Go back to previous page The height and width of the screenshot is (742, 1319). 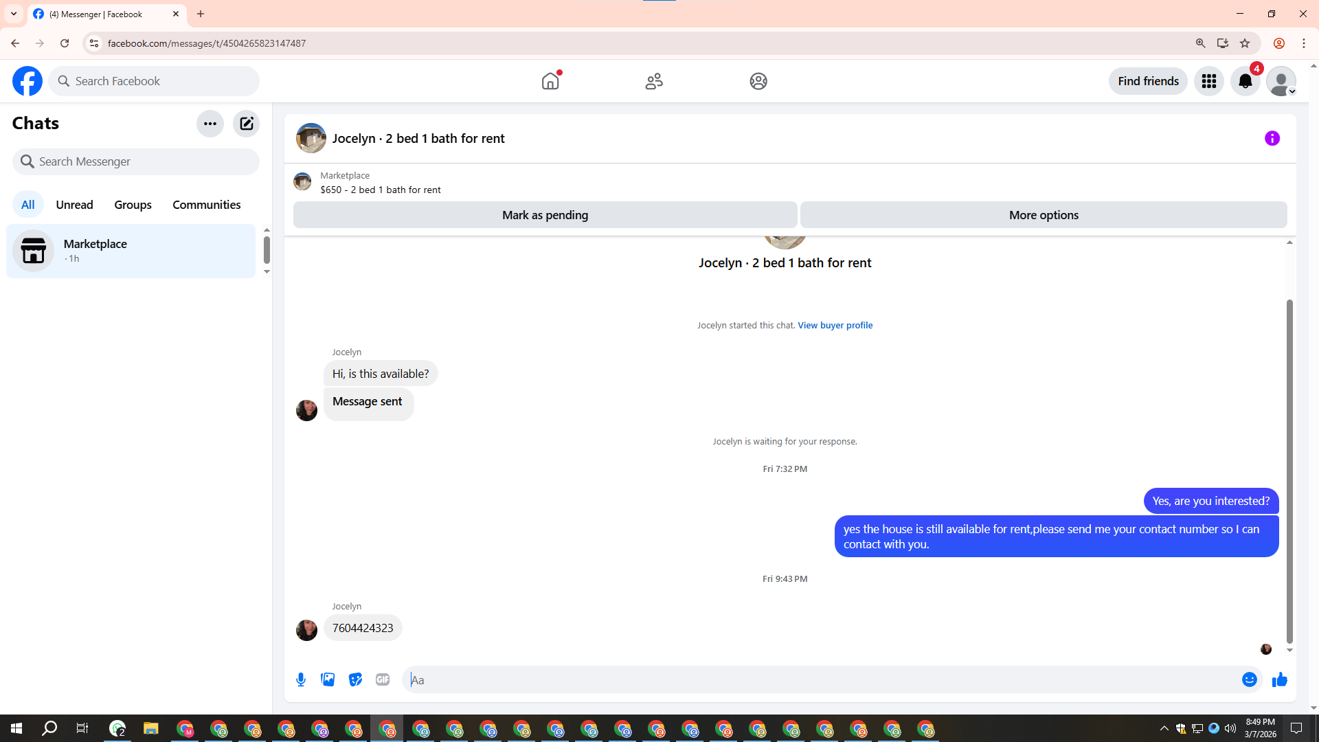pos(15,43)
